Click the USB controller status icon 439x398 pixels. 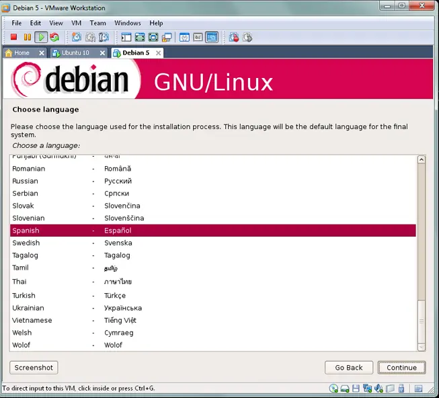(x=401, y=388)
